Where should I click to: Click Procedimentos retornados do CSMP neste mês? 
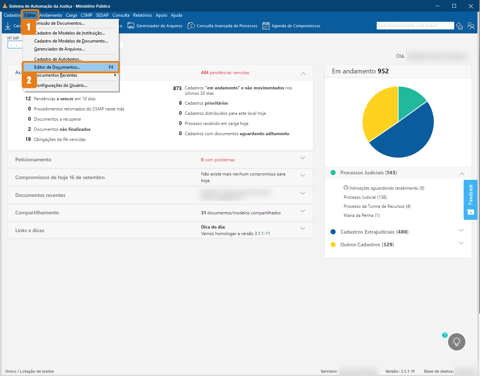click(x=79, y=109)
